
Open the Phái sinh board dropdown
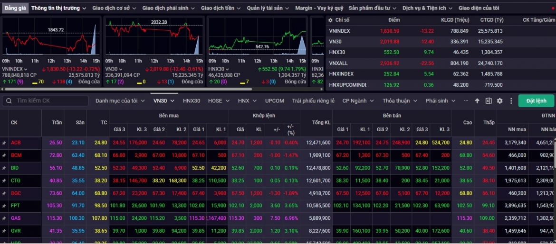pos(440,101)
